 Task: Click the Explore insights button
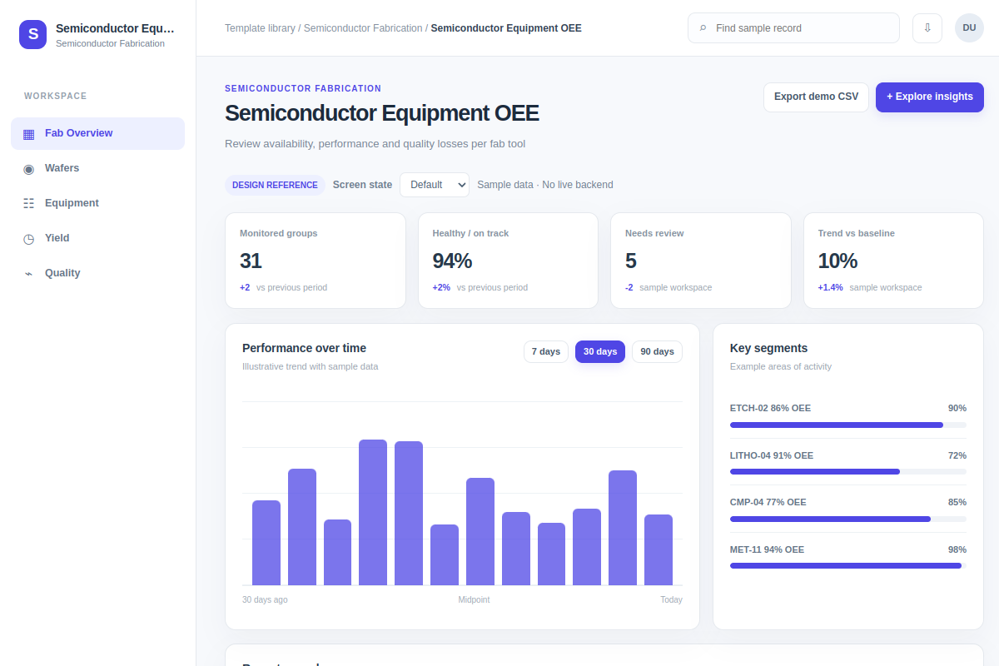(x=930, y=97)
